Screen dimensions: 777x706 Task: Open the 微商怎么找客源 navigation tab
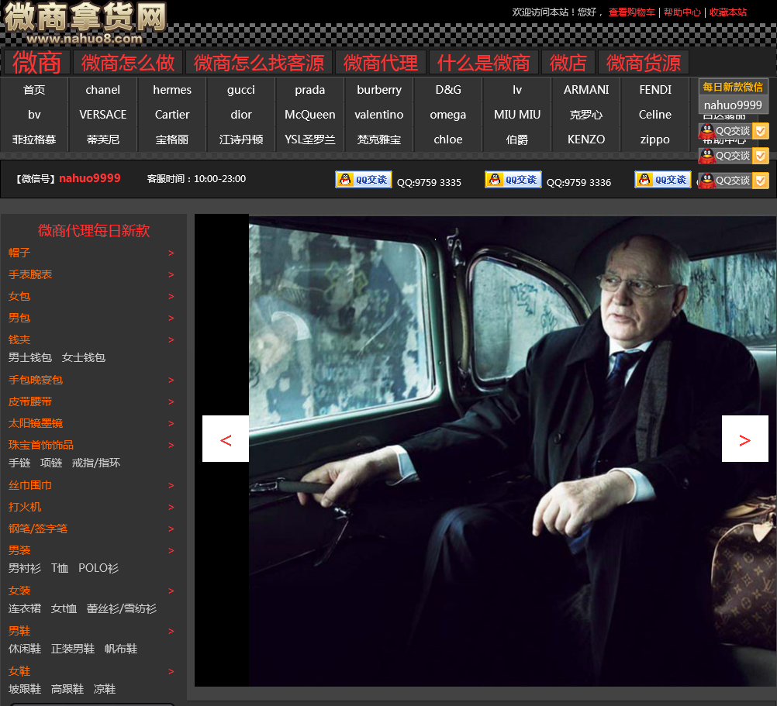pos(259,62)
